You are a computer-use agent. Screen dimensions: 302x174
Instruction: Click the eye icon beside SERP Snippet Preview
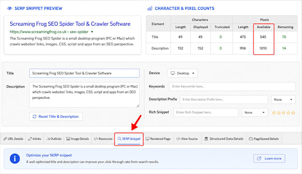coord(9,8)
